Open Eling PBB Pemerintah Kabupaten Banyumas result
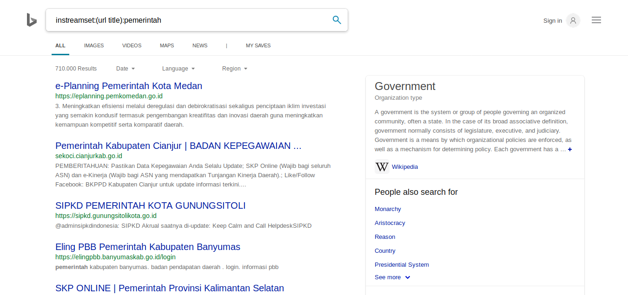628x295 pixels. point(148,247)
